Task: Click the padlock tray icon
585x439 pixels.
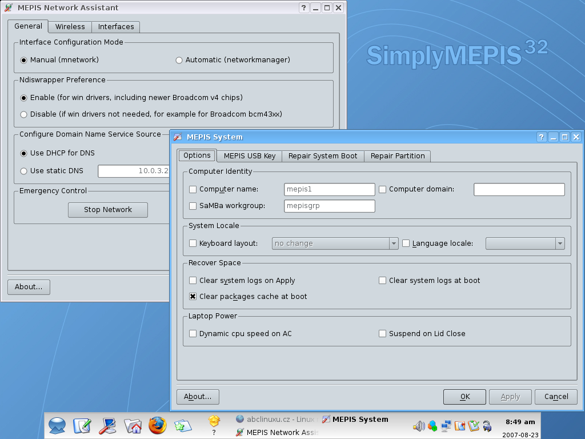Action: click(x=487, y=426)
